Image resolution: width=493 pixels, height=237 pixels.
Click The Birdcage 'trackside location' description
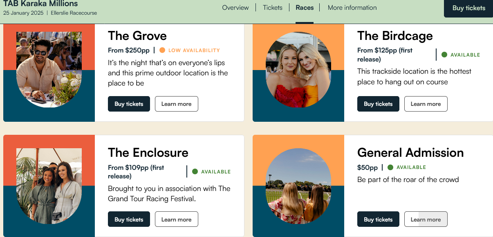click(x=415, y=77)
